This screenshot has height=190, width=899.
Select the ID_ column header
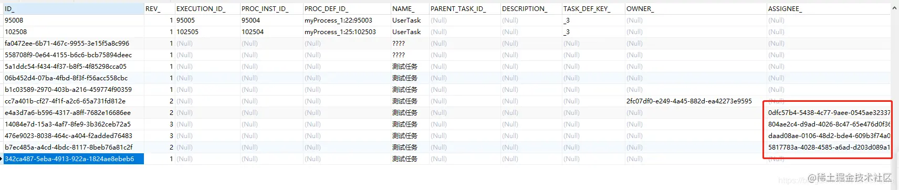[74, 9]
